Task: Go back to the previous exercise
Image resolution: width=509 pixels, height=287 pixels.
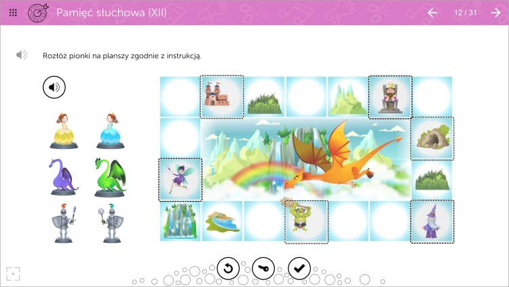Action: point(432,13)
